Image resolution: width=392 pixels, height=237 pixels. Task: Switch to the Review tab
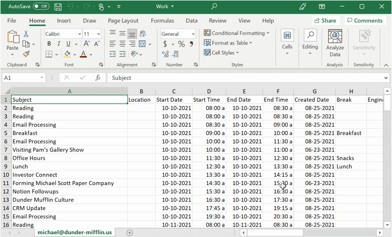pos(218,21)
